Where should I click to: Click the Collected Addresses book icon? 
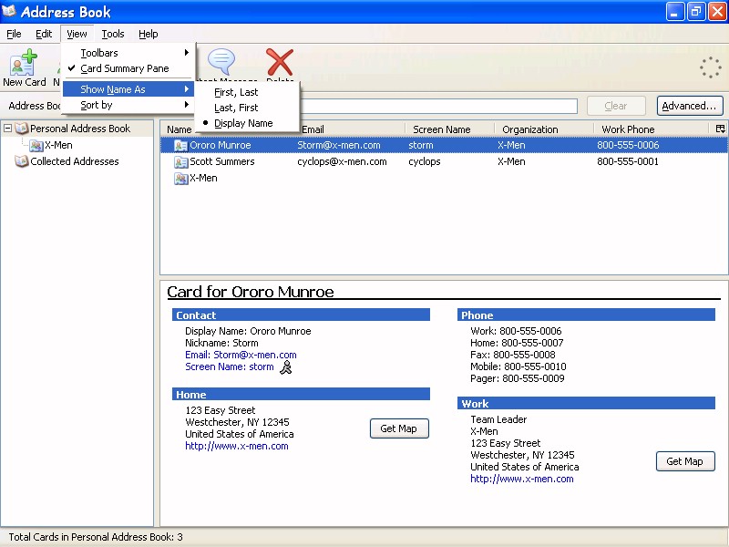pos(22,161)
